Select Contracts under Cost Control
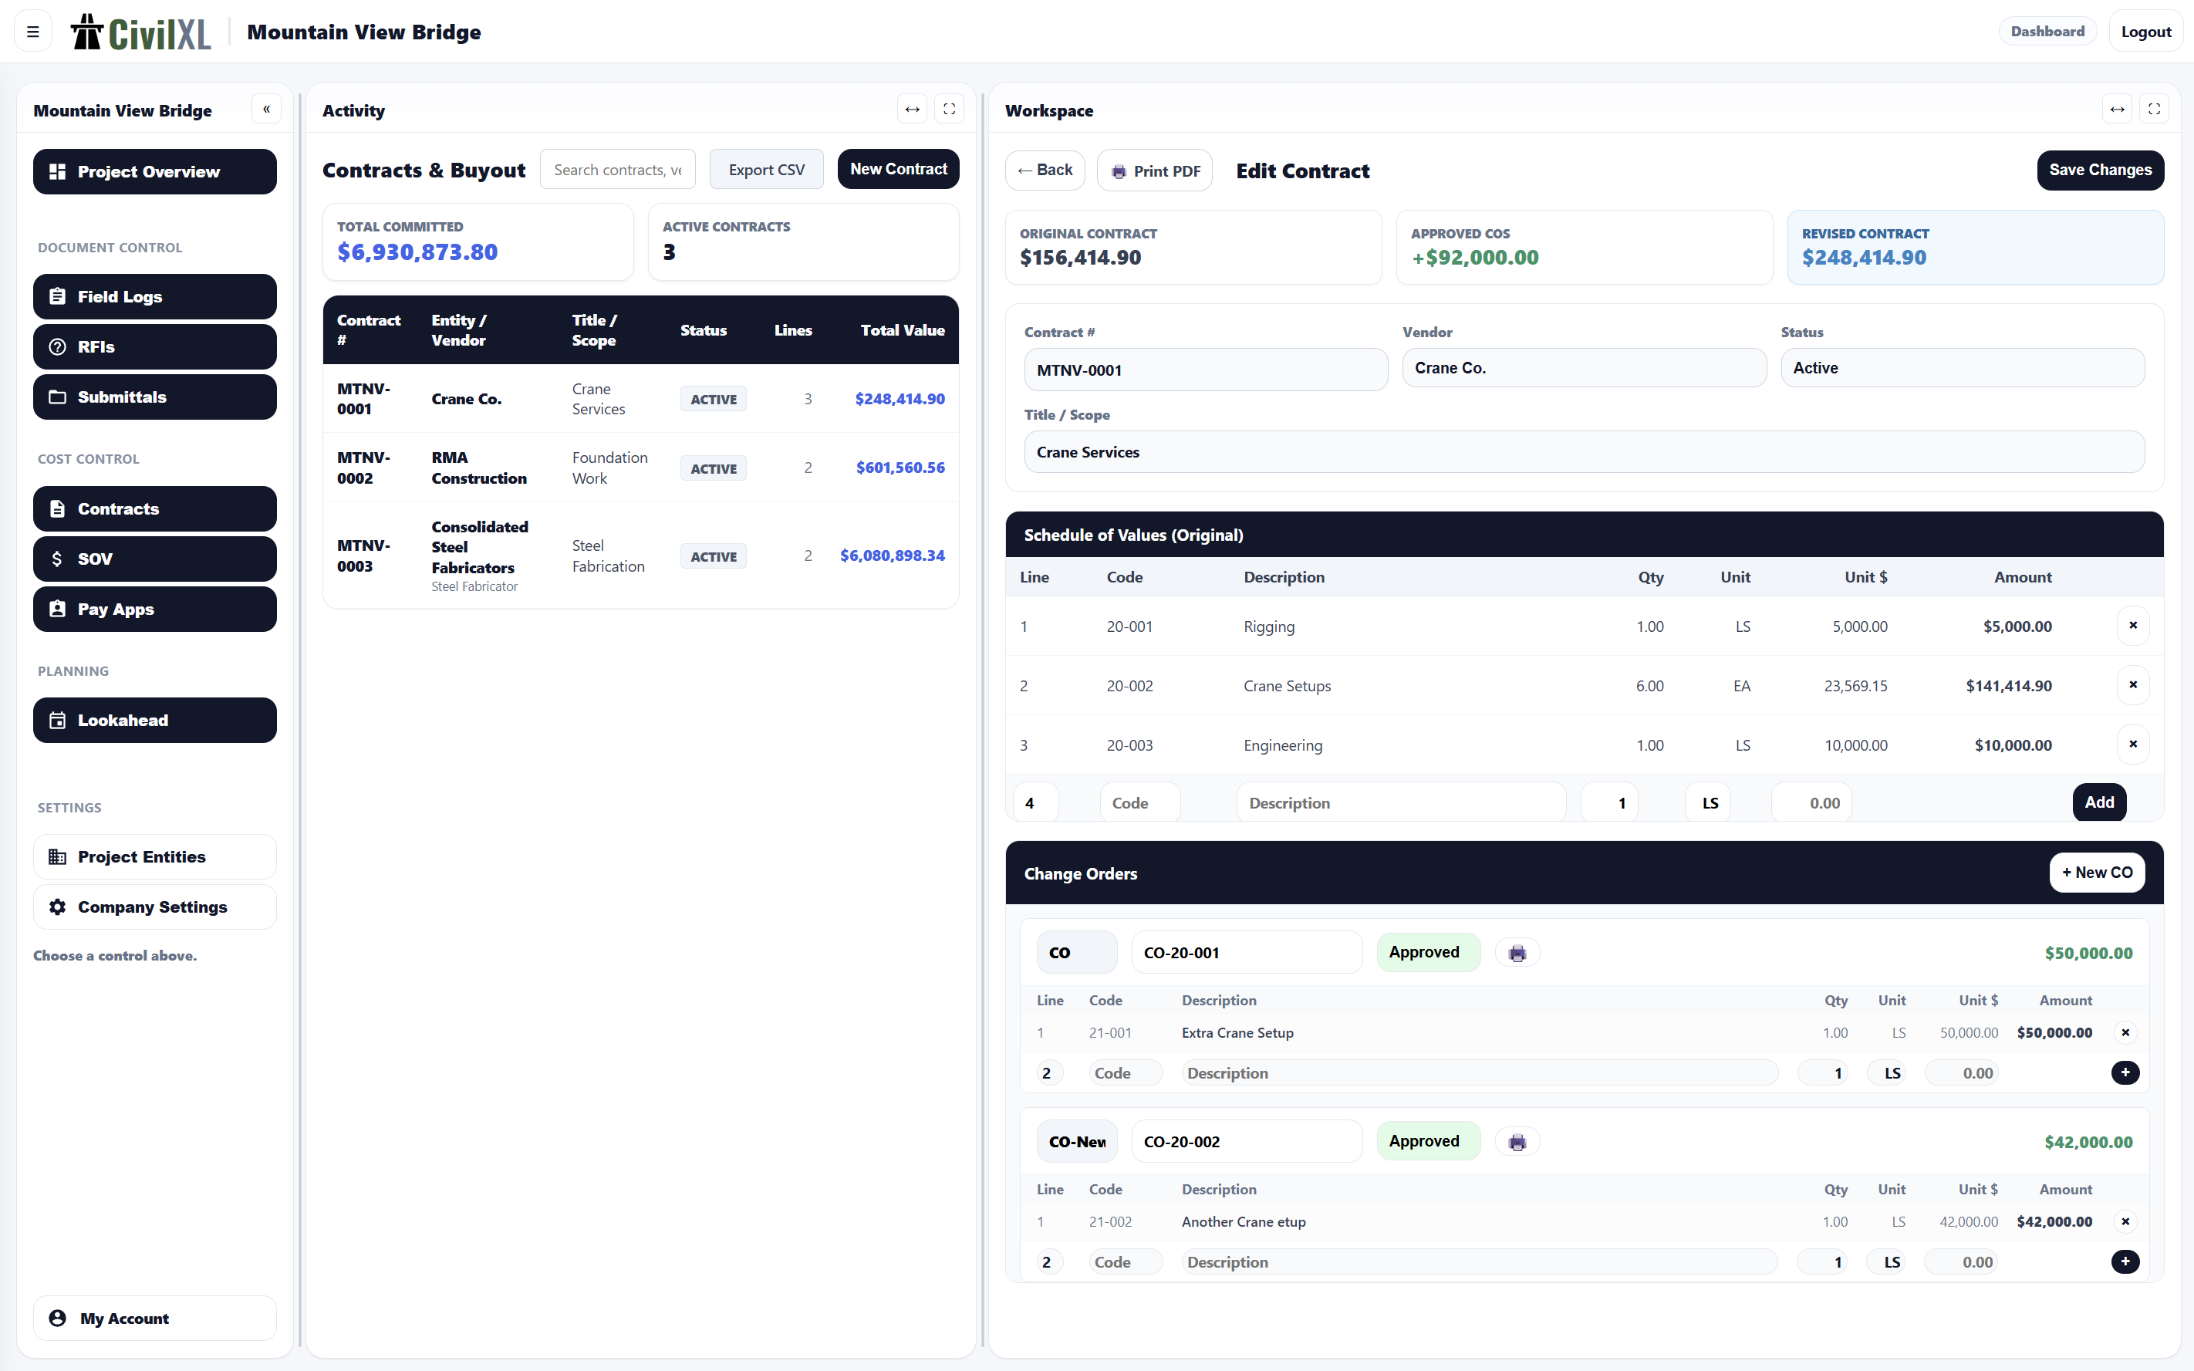This screenshot has width=2194, height=1371. click(x=154, y=508)
